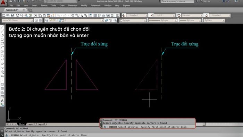Click the Sign In button
243x137 pixels.
(204, 1)
